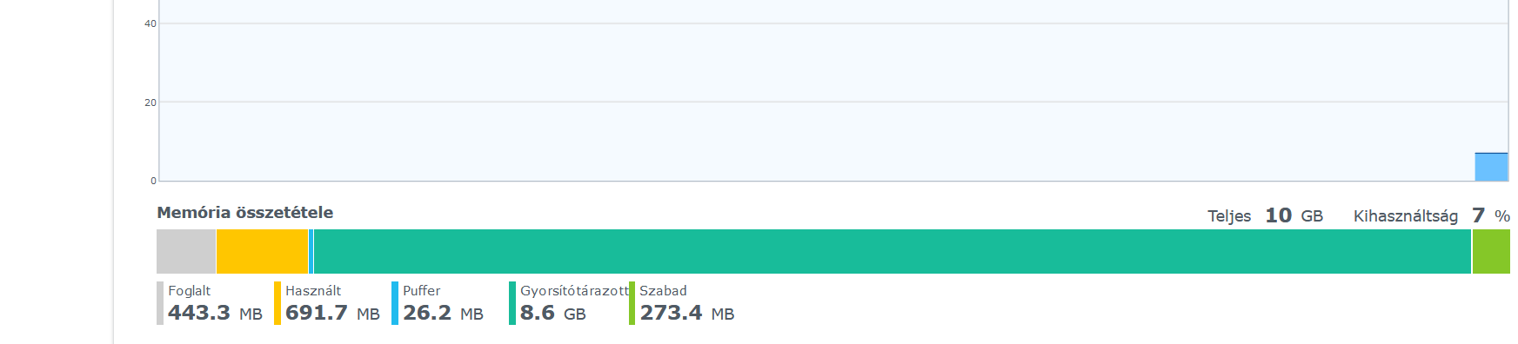Screen dimensions: 1518x344
Task: Select the Gyorsítótárazott 8.6 GB legend entry
Action: point(569,303)
